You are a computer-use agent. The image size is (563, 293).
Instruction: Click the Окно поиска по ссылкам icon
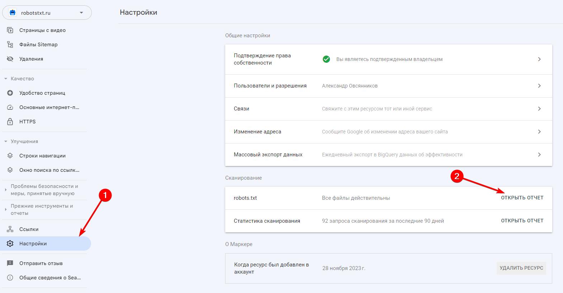pyautogui.click(x=10, y=170)
